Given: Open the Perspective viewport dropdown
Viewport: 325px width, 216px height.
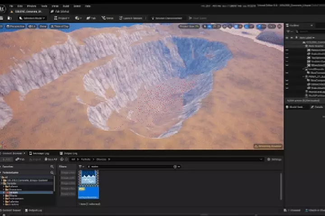Looking at the screenshot, I should click(x=15, y=27).
